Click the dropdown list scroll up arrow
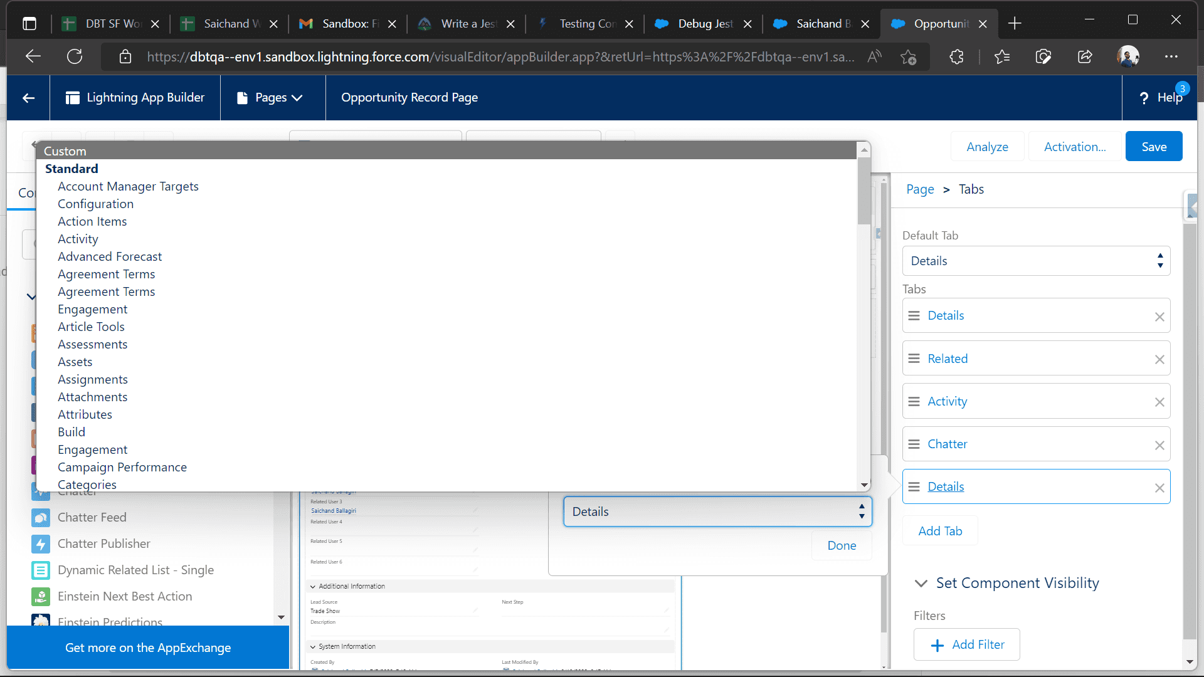Viewport: 1204px width, 677px height. [x=864, y=150]
